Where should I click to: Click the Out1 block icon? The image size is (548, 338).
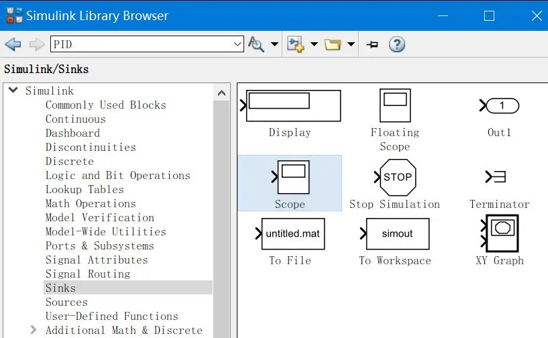point(500,105)
